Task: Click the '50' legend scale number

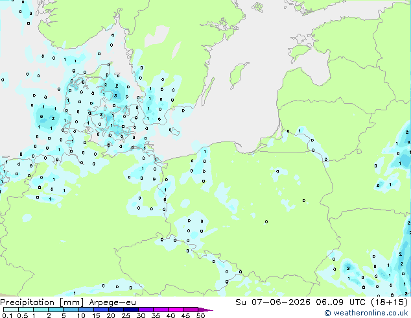Action: click(x=200, y=315)
